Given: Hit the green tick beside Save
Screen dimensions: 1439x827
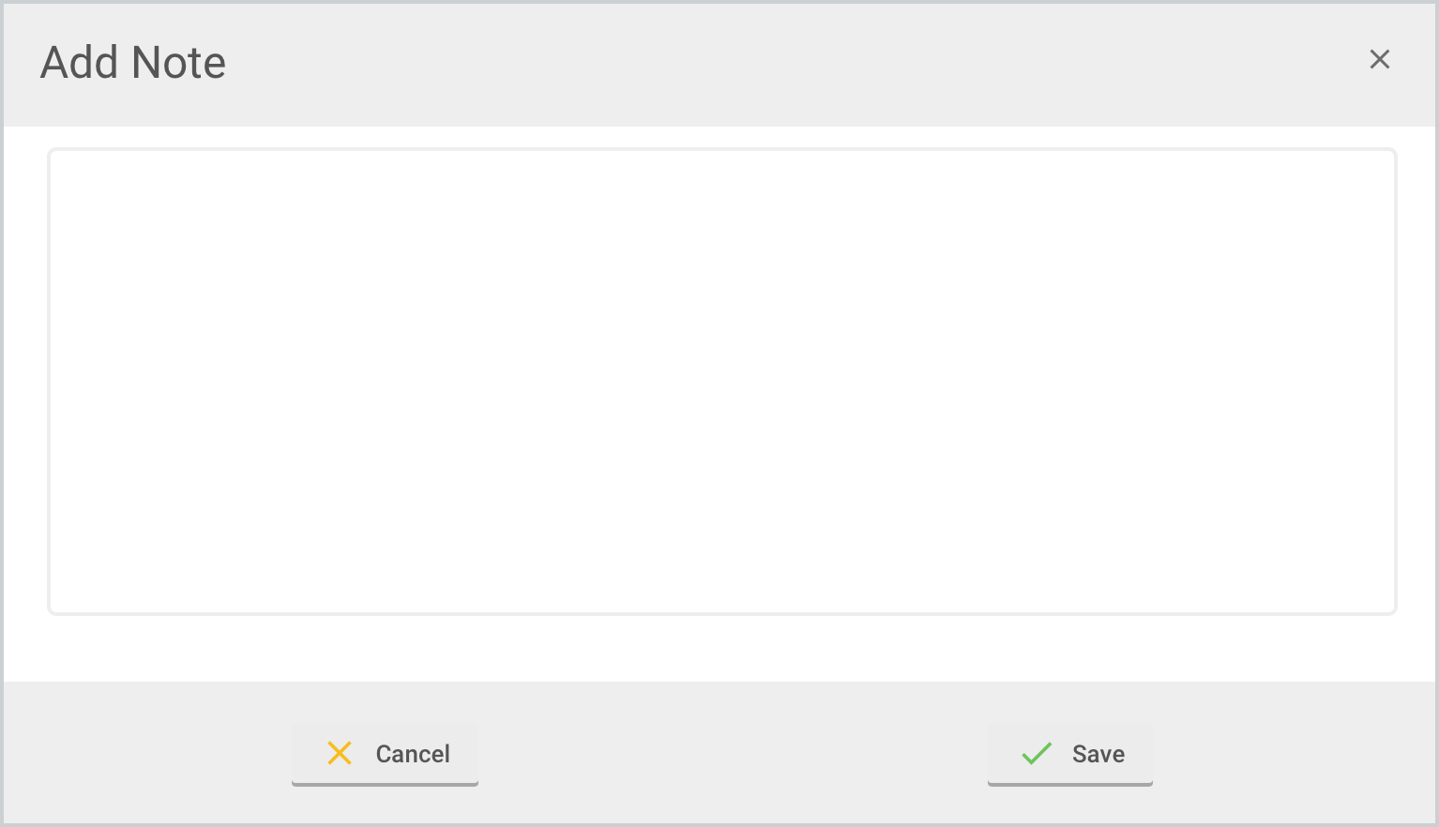Looking at the screenshot, I should pyautogui.click(x=1037, y=753).
